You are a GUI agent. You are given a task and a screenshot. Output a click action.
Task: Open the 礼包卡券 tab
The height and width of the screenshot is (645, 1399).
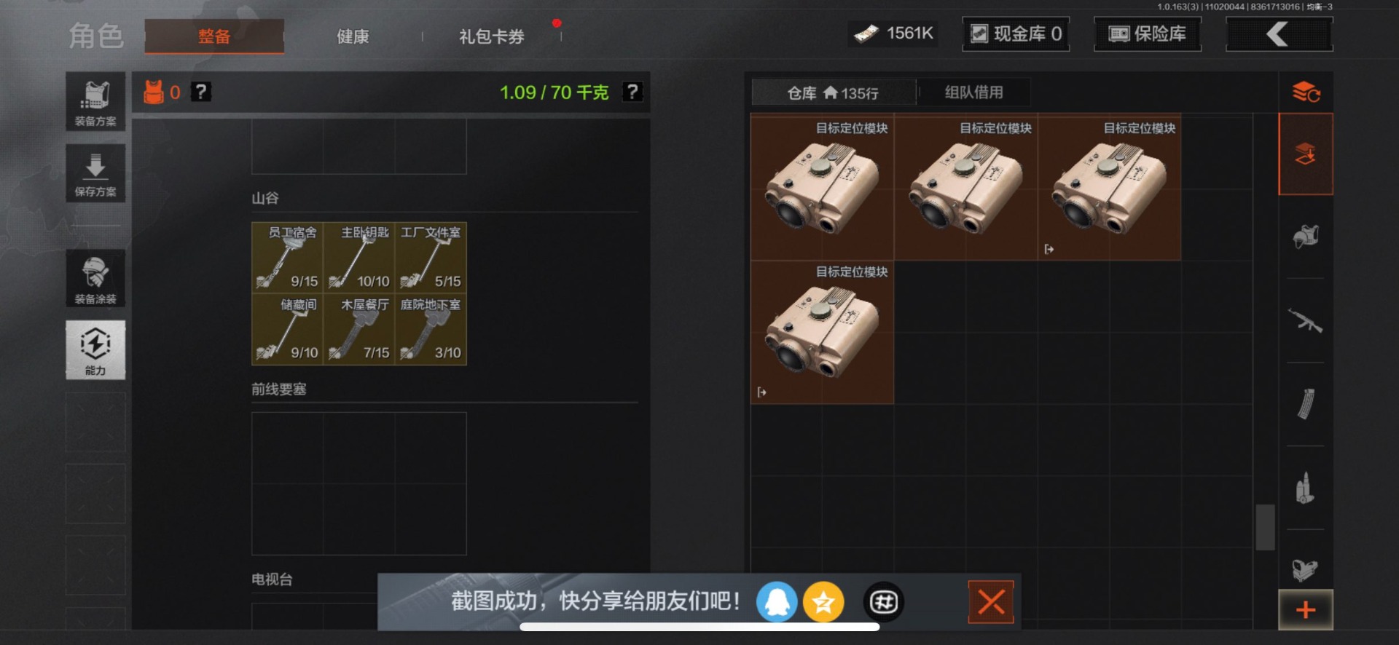(x=492, y=36)
